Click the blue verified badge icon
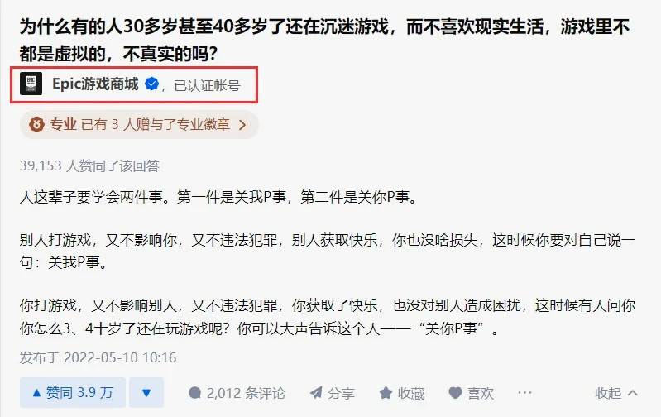Viewport: 661px width, 417px height. (151, 84)
